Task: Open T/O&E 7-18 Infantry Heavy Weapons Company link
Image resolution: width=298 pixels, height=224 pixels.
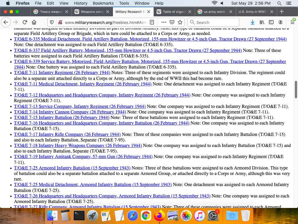Action: [78, 146]
